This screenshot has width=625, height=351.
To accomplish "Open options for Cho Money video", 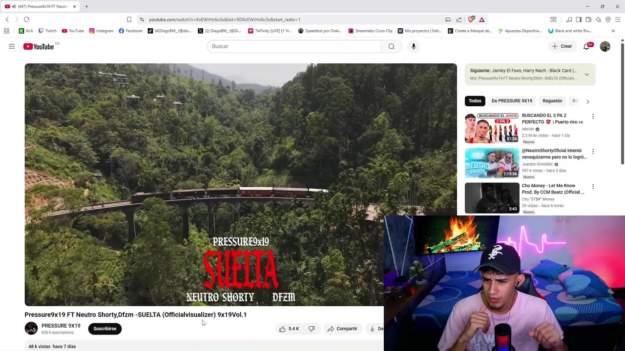I will tap(593, 187).
